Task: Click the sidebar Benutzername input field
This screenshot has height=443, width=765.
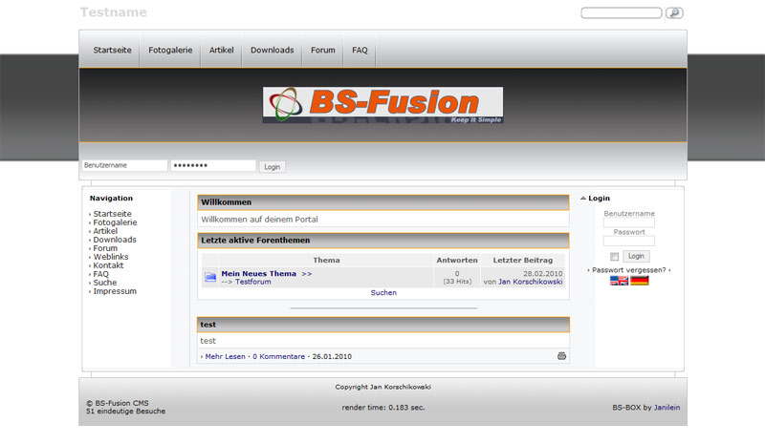Action: point(628,223)
